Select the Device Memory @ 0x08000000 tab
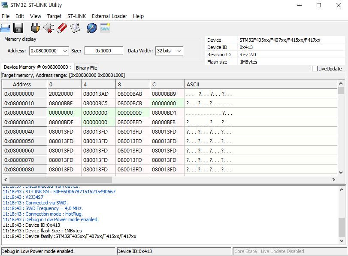Screen dimensions: 348x256 [37, 67]
